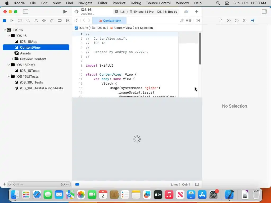Open Control Center in menu bar
The image size is (271, 203).
pyautogui.click(x=227, y=3)
